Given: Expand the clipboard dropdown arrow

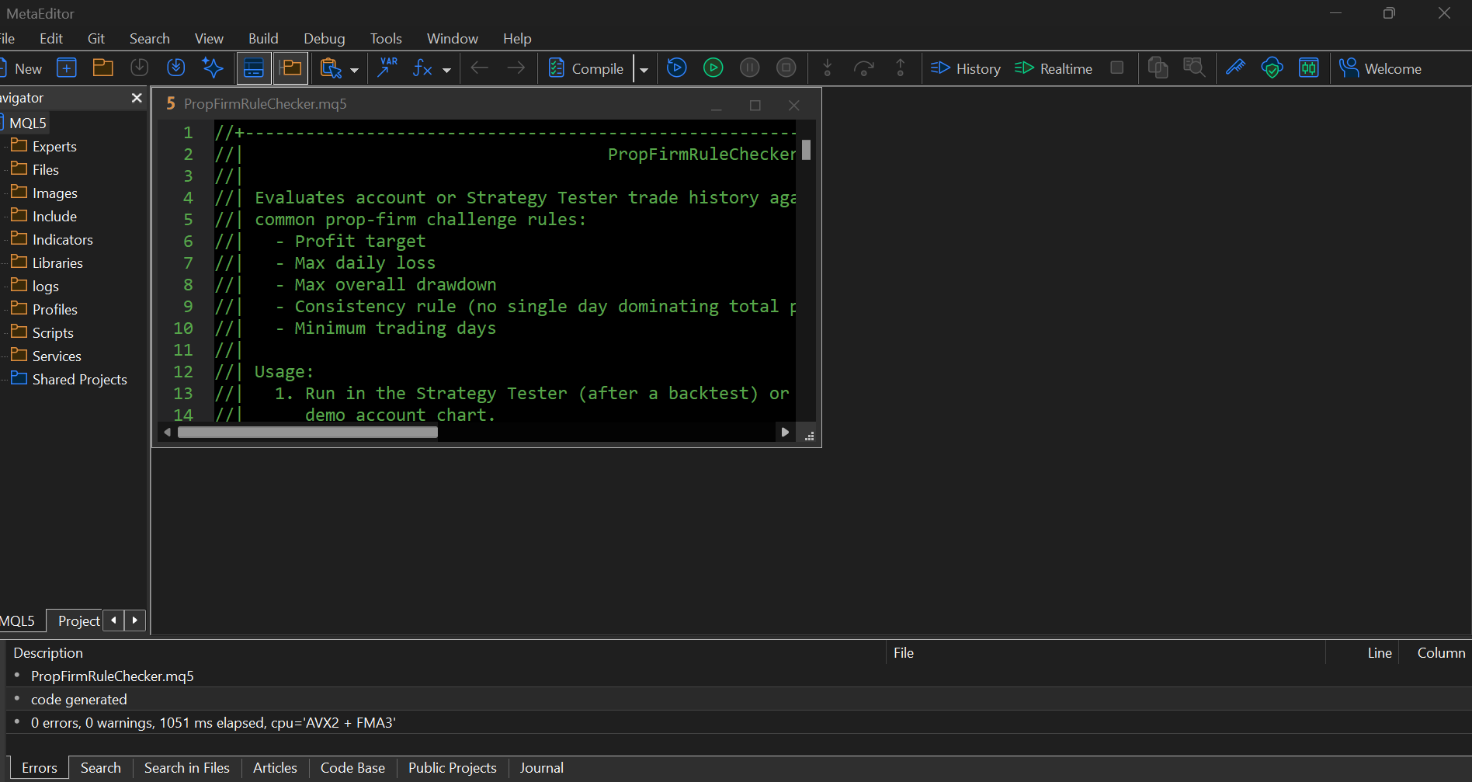Looking at the screenshot, I should coord(355,69).
